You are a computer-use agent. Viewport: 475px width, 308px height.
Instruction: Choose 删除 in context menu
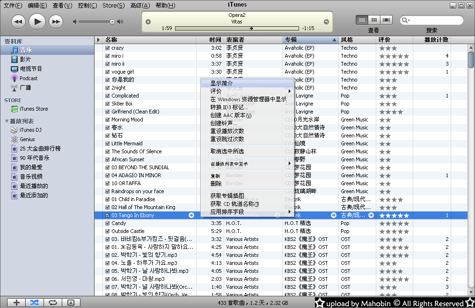point(247,184)
